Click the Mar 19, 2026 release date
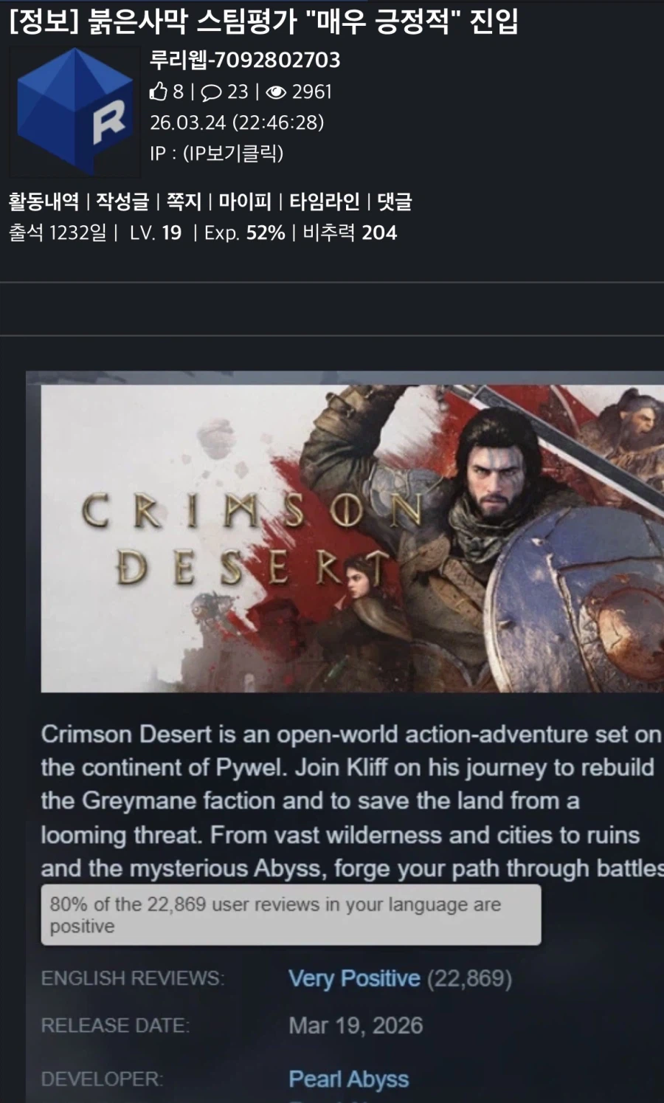The height and width of the screenshot is (1103, 664). click(x=356, y=1025)
